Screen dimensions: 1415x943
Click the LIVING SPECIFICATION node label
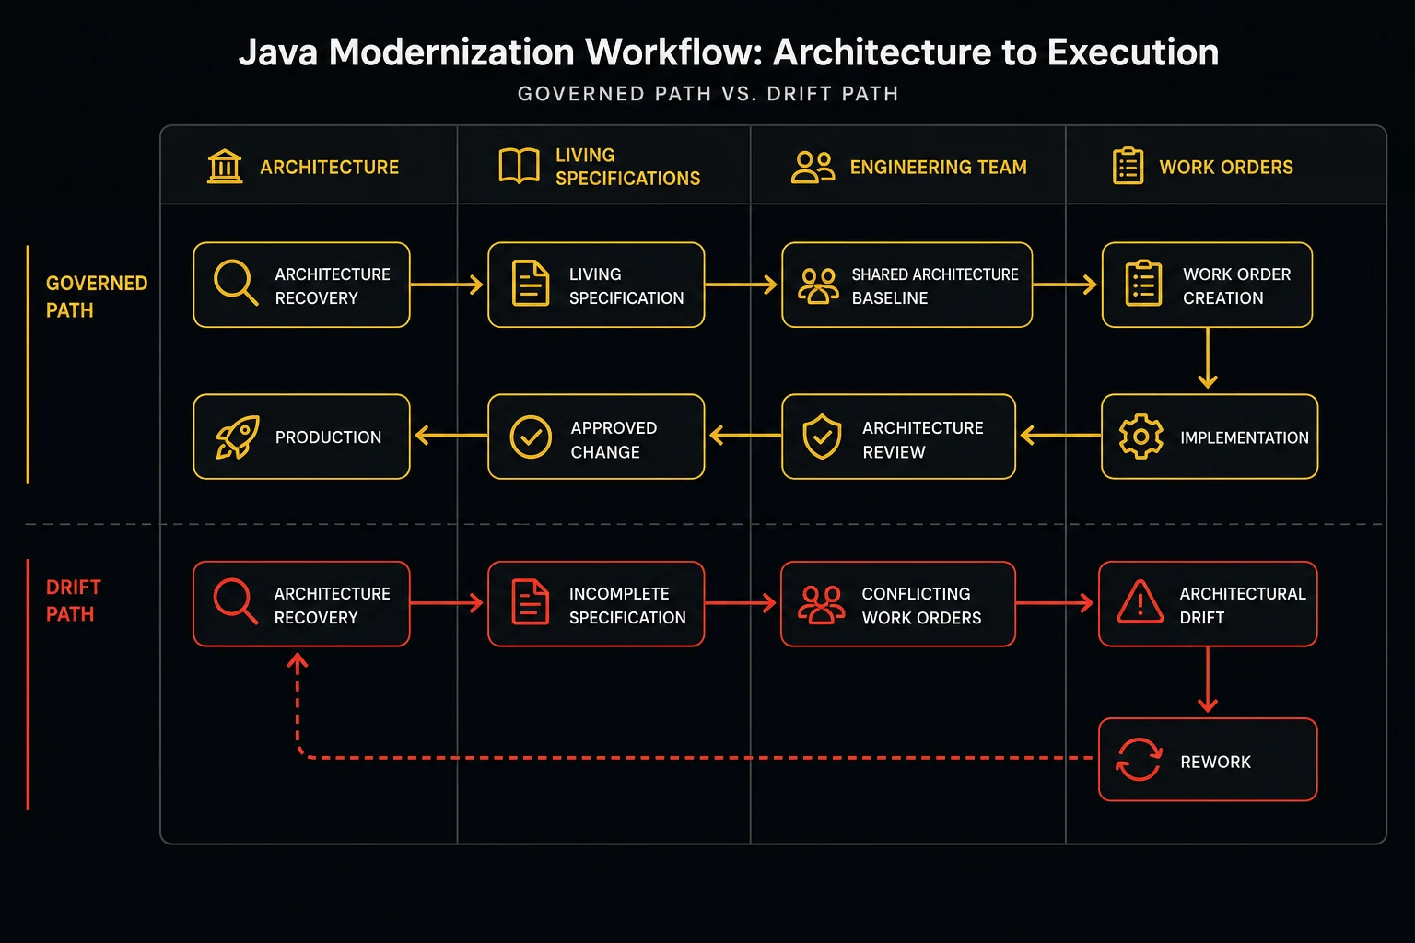click(626, 286)
